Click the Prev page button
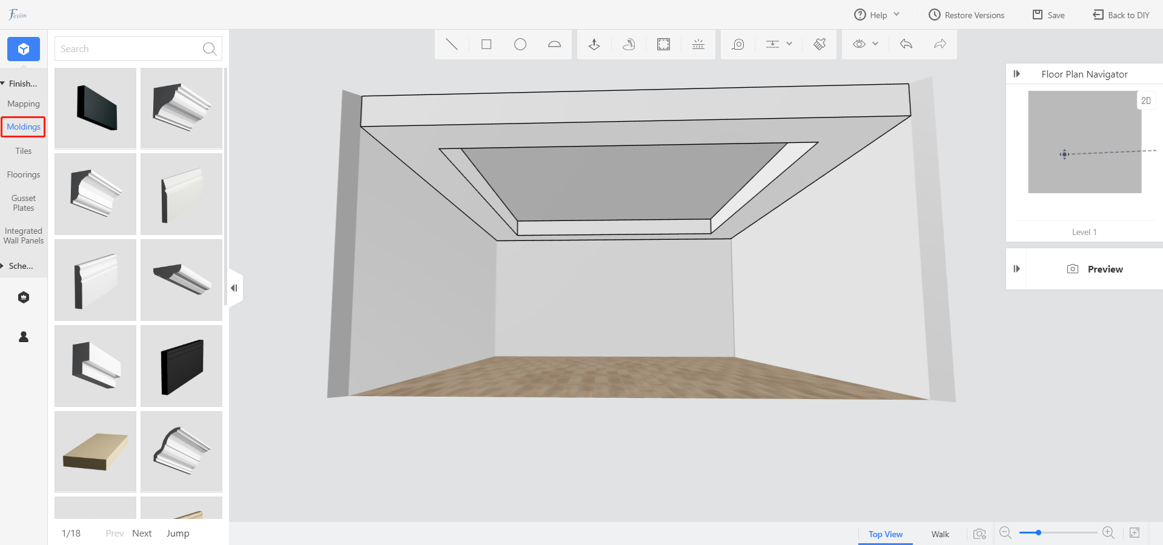This screenshot has height=545, width=1163. coord(114,533)
